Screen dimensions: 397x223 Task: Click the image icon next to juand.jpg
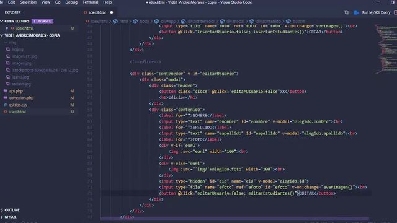[x=8, y=77]
